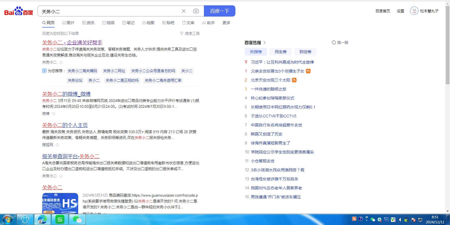Open hot topic 男孩遭遇"开门杀"被货车碾压
This screenshot has width=450, height=225.
click(x=276, y=197)
